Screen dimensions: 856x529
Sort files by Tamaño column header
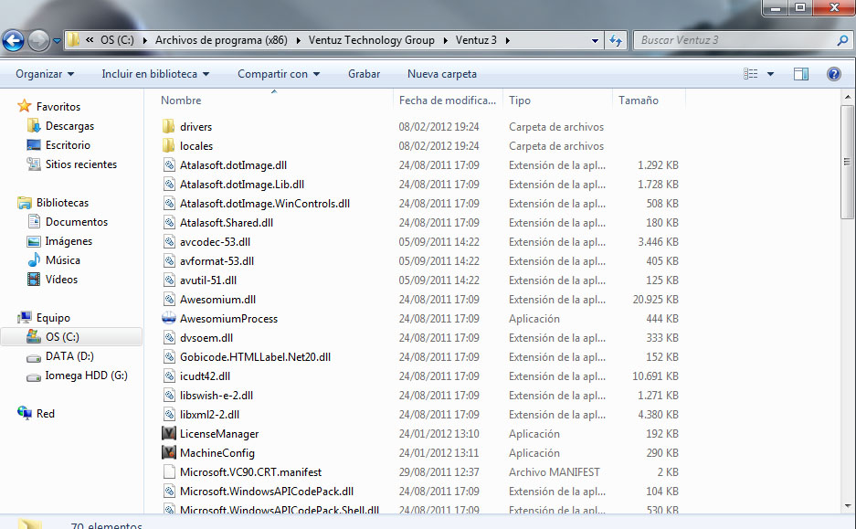pyautogui.click(x=639, y=101)
